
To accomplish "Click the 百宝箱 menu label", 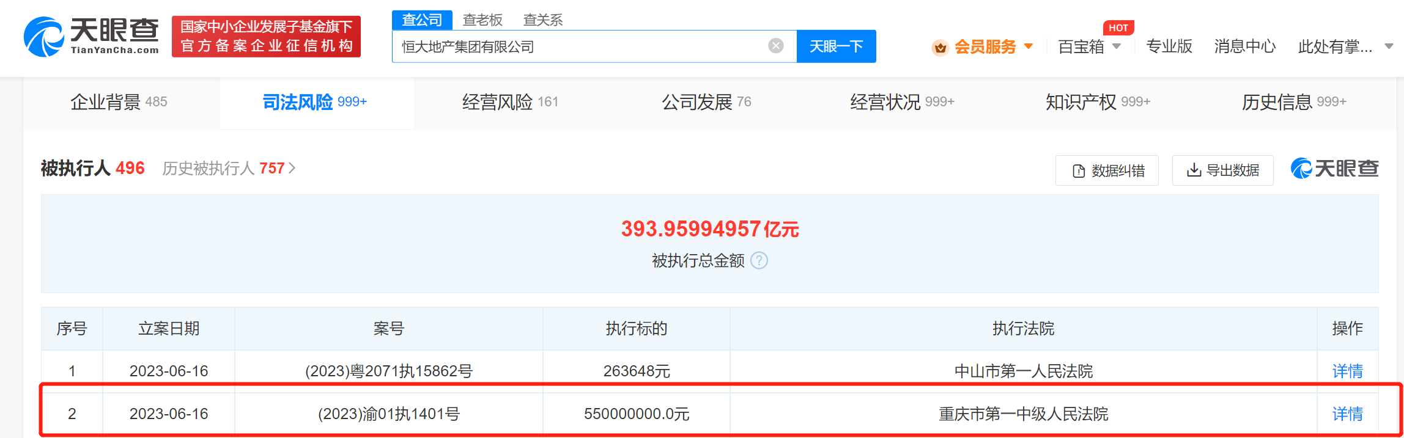I will click(x=1081, y=47).
